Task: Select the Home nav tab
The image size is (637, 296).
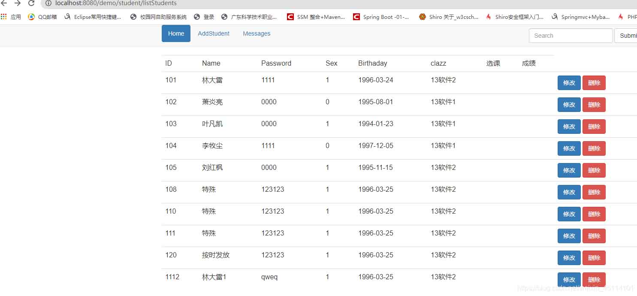Action: [x=176, y=33]
